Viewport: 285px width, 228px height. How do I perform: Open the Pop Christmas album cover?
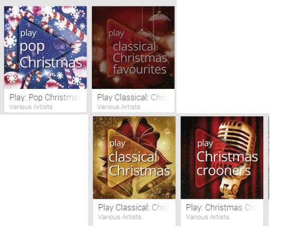[45, 48]
